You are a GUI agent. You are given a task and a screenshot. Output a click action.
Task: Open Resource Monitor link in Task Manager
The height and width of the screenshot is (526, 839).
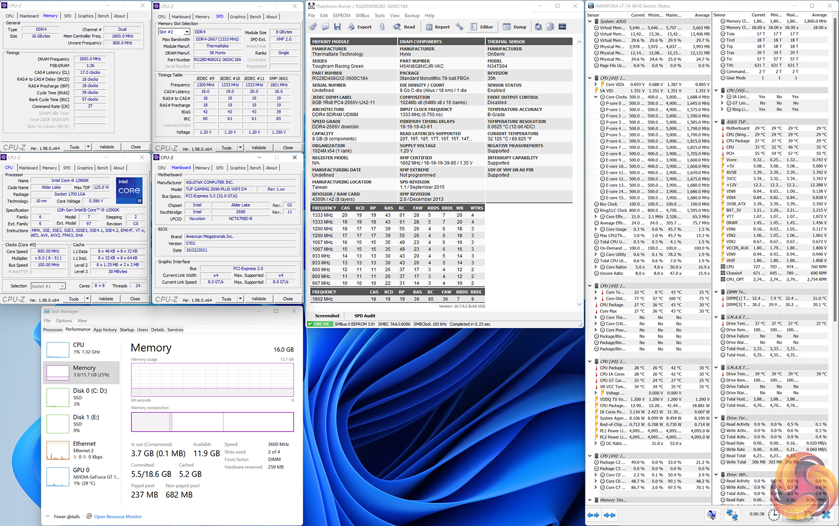(x=117, y=517)
